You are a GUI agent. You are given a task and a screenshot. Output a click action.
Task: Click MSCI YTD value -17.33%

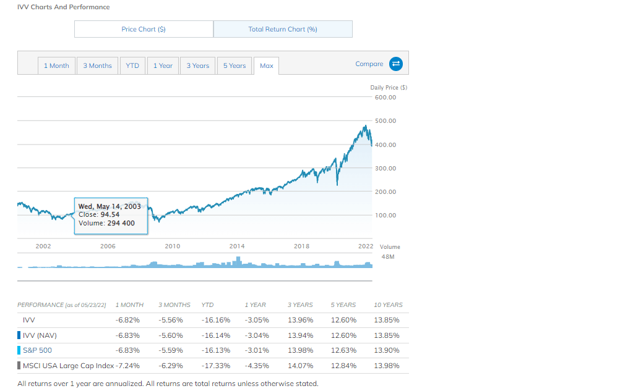216,366
